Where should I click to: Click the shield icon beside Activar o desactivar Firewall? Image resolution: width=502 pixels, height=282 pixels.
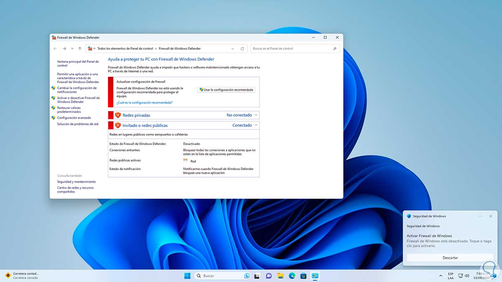pos(53,98)
